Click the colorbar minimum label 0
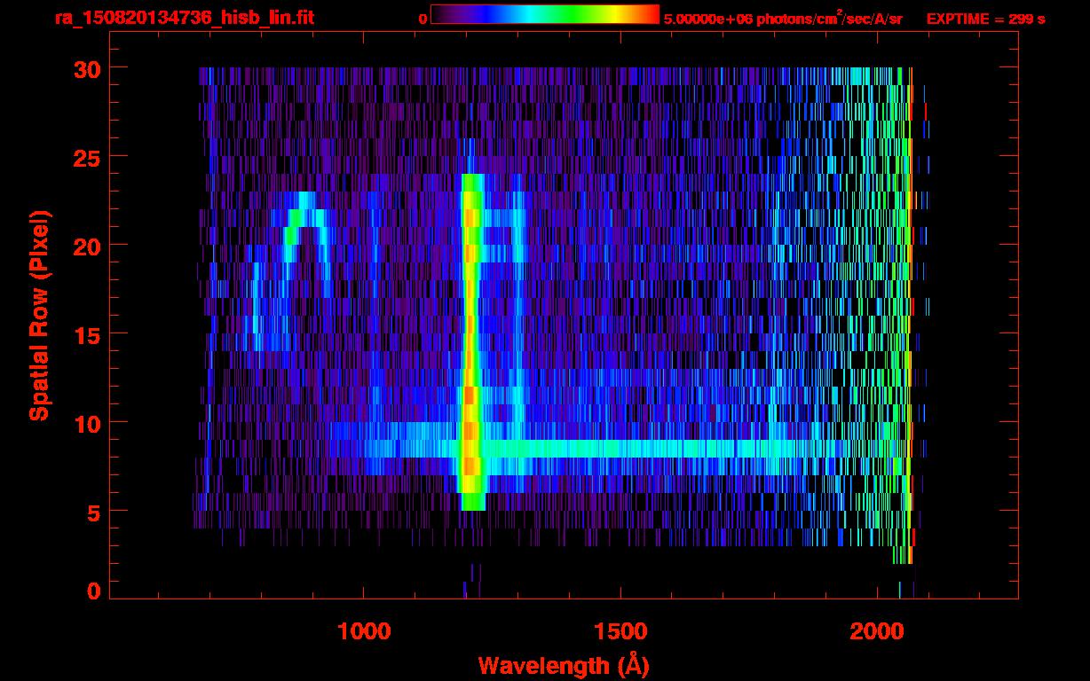The image size is (1090, 681). 423,19
